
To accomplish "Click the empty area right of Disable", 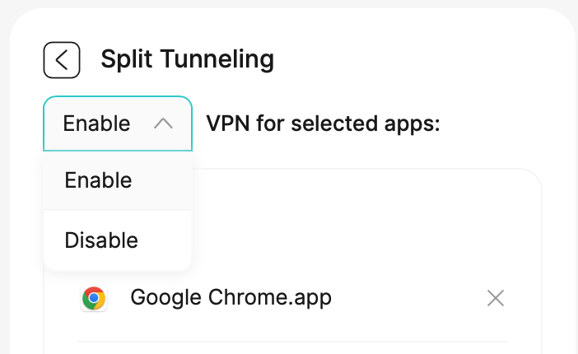I will coord(167,240).
